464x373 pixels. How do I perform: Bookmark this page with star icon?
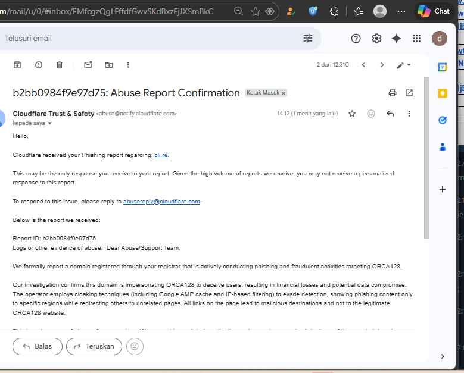[x=255, y=11]
